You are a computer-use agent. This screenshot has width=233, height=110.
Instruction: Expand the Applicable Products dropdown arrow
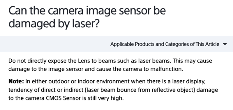pyautogui.click(x=225, y=44)
